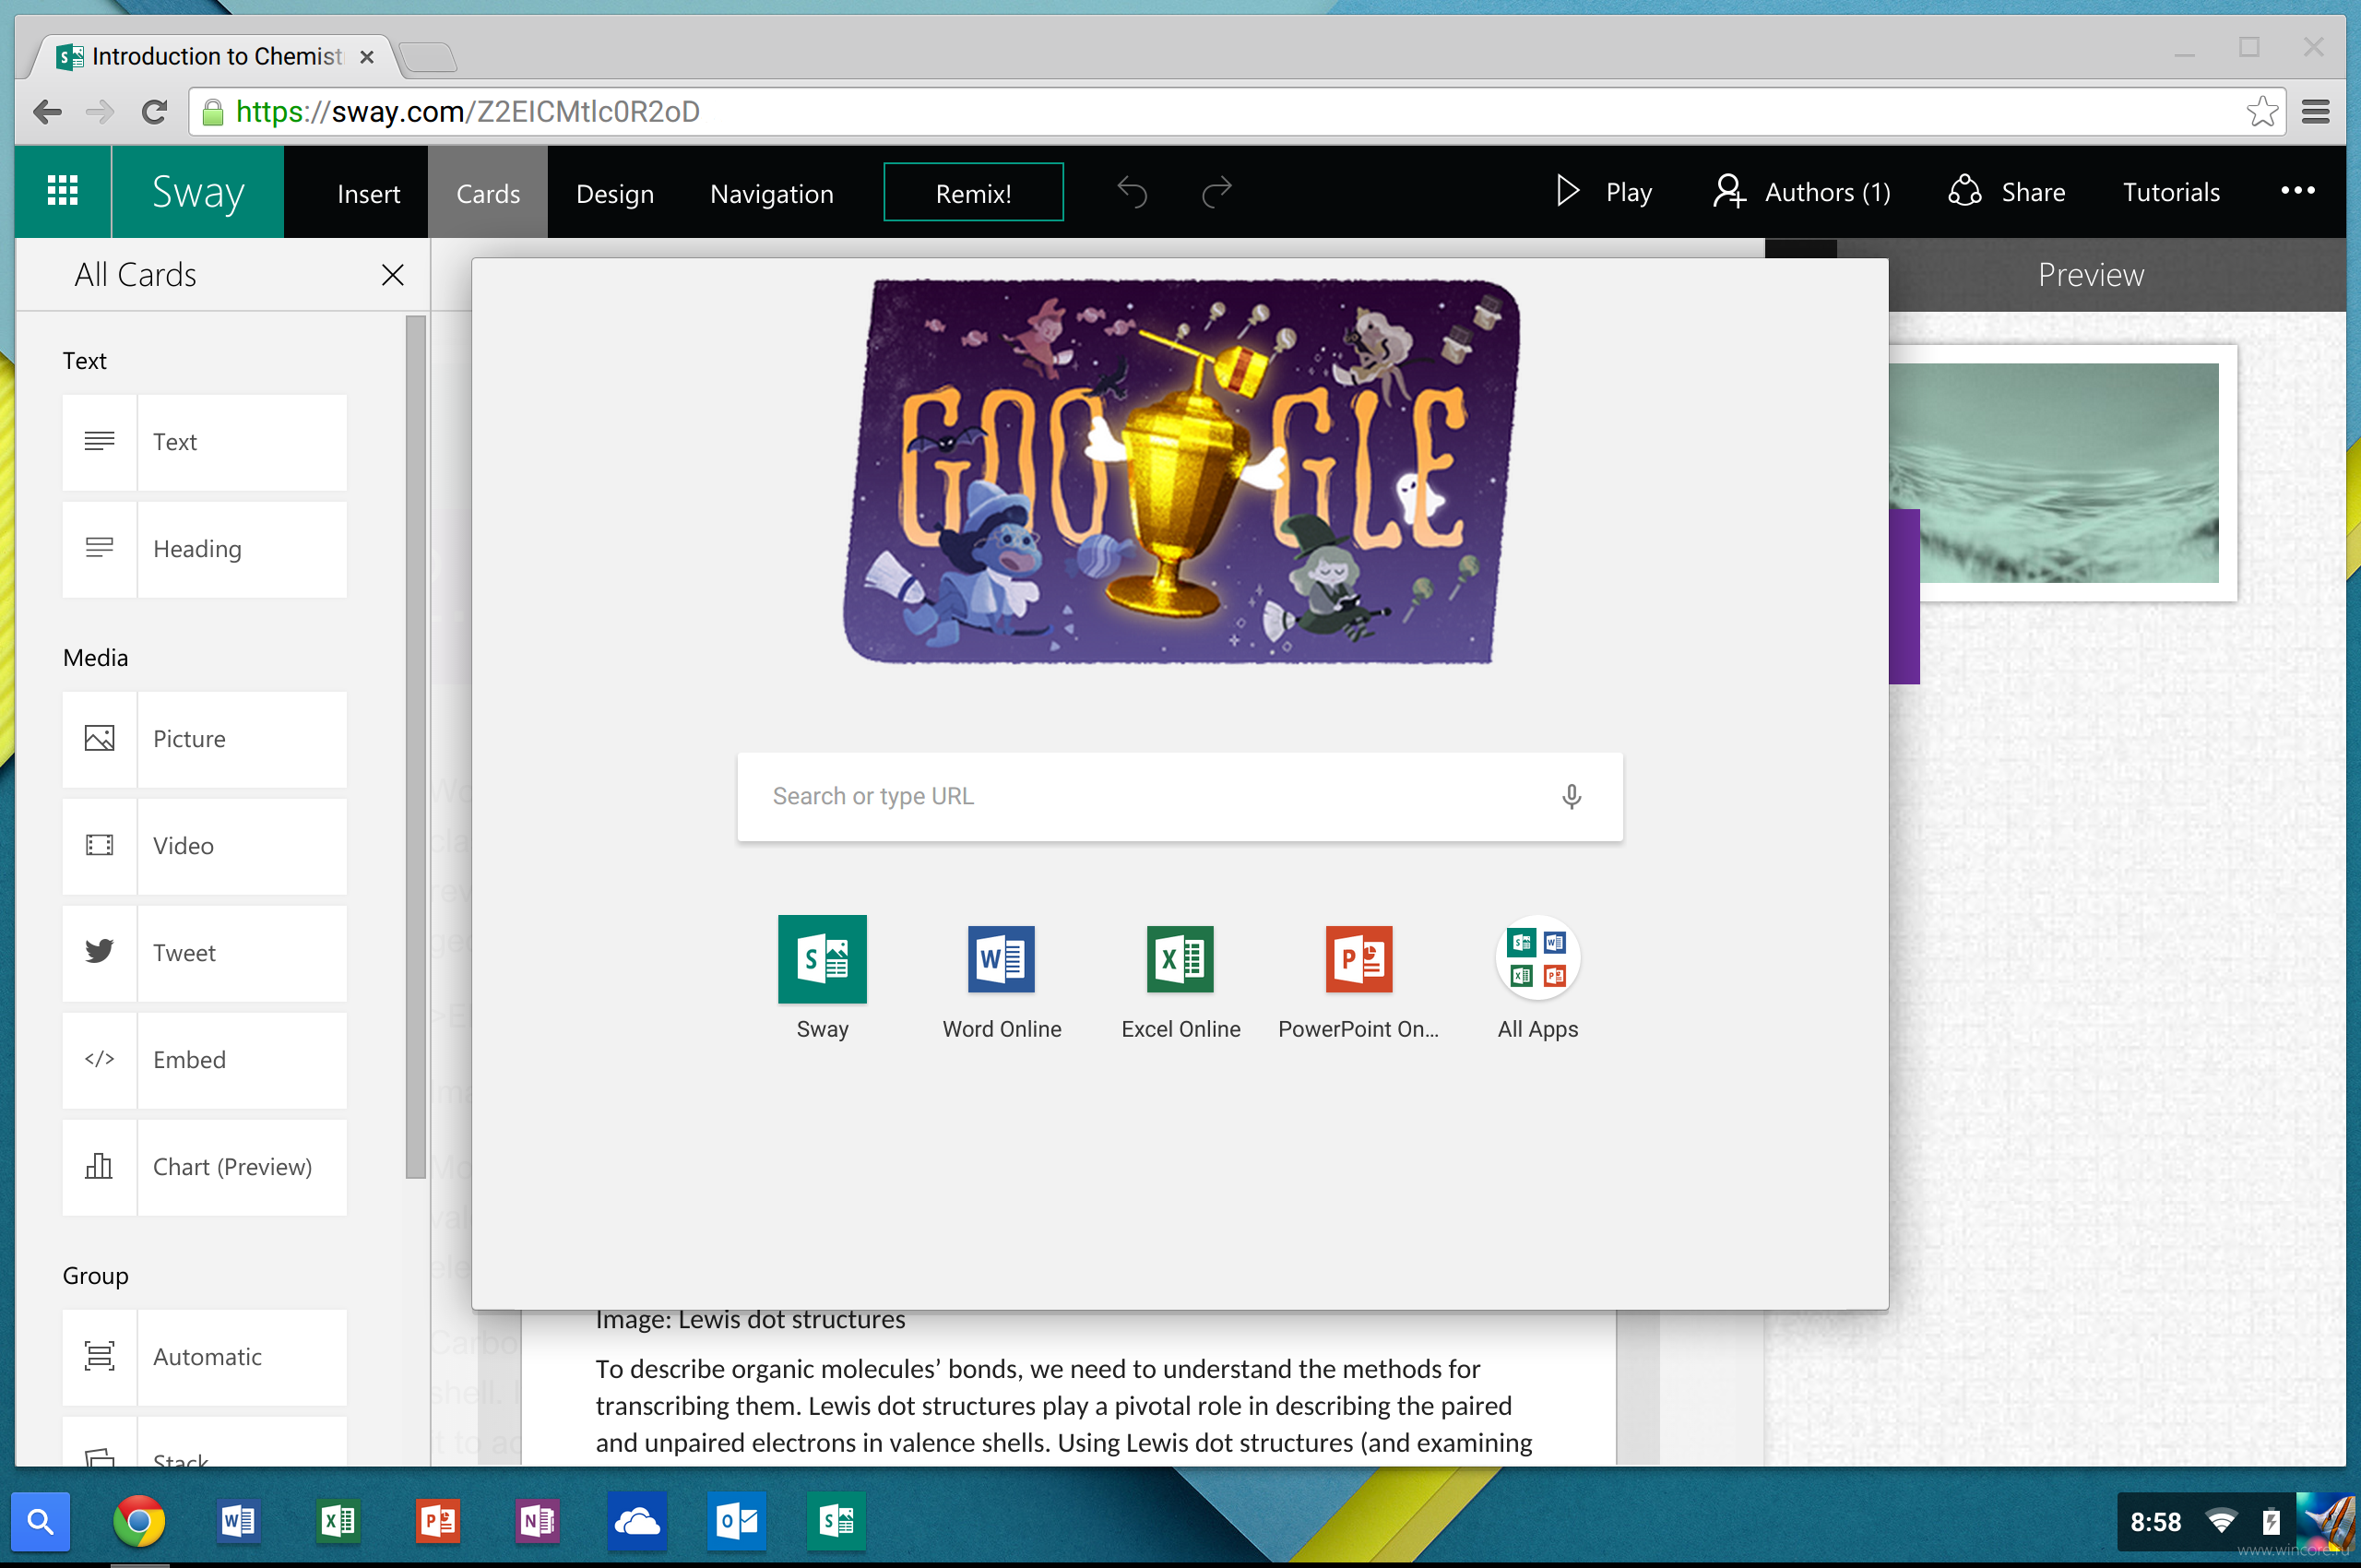
Task: Click the 'Image: Lewis dot structures' caption
Action: point(750,1320)
